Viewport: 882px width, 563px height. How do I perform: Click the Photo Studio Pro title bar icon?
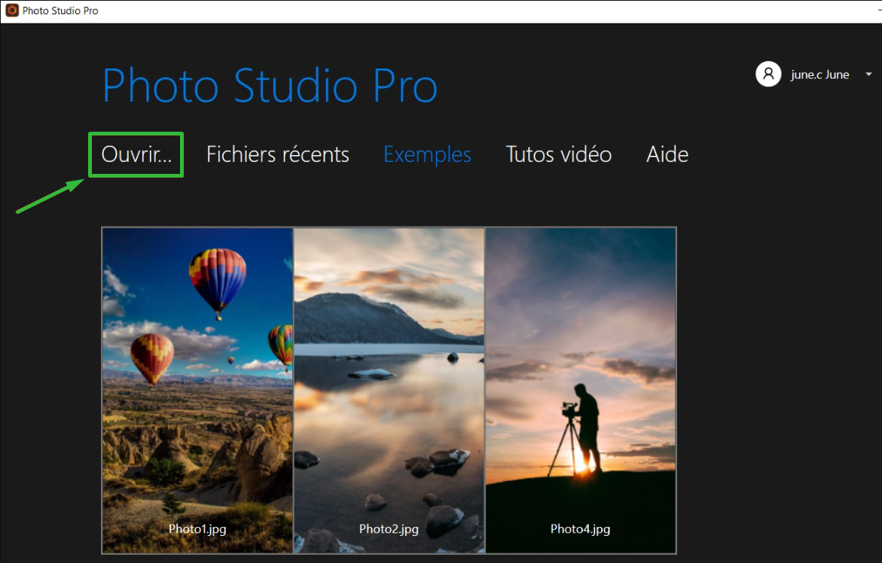[12, 11]
